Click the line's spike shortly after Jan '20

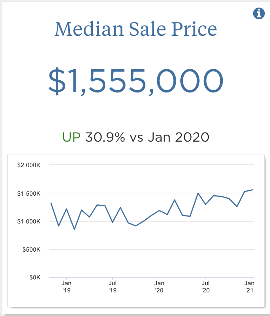pos(175,200)
